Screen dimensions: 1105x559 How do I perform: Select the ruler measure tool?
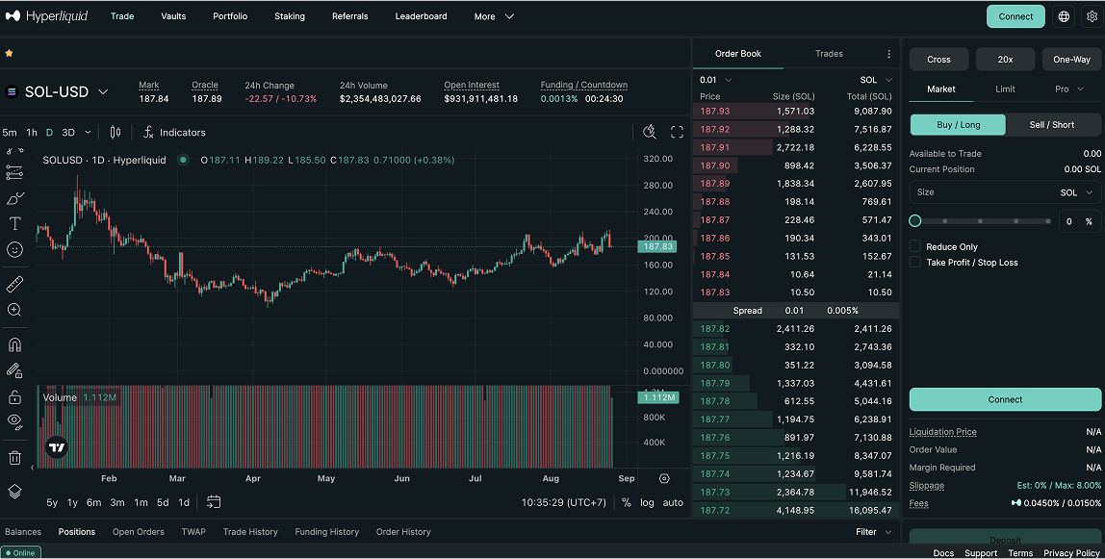click(x=14, y=284)
